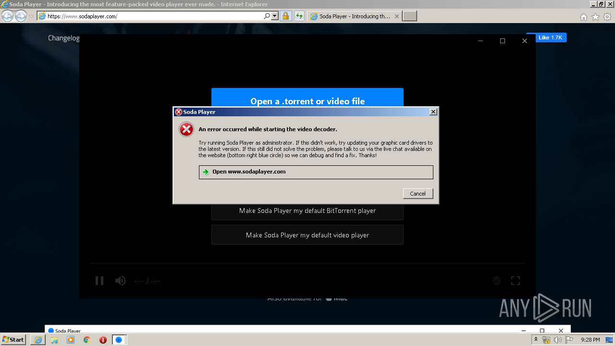The height and width of the screenshot is (346, 615).
Task: Refresh the page in Internet Explorer
Action: point(299,16)
